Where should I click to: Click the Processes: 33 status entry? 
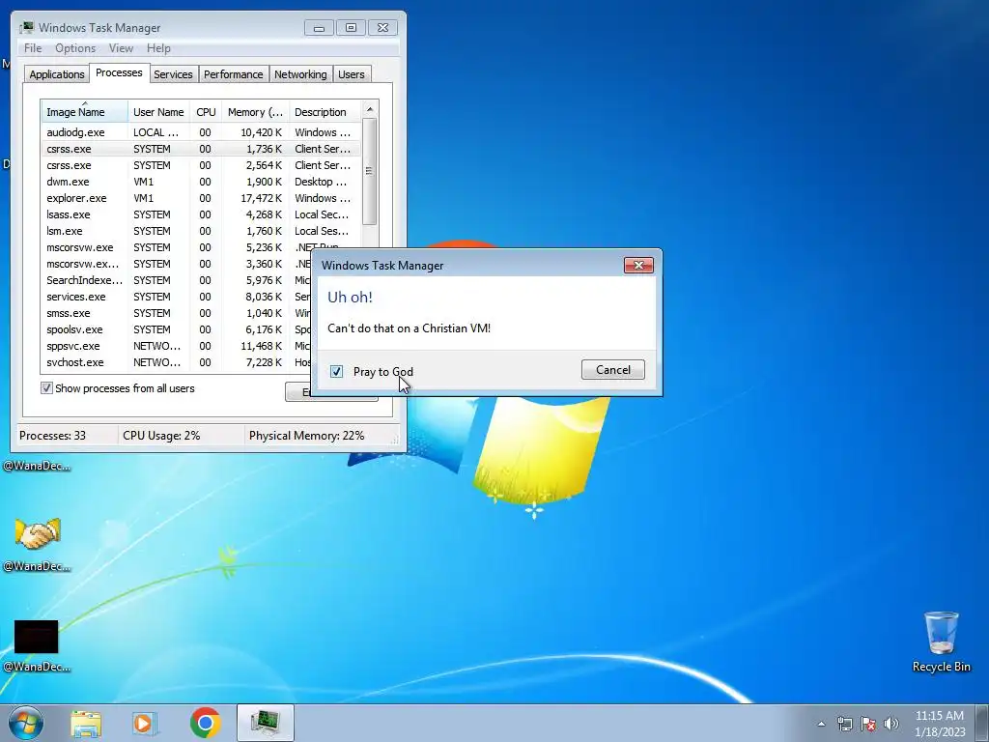[53, 436]
